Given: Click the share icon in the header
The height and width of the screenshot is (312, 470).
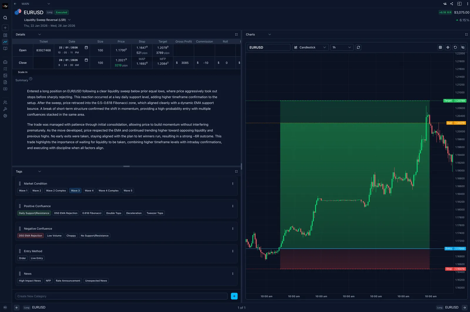Looking at the screenshot, I should (452, 4).
